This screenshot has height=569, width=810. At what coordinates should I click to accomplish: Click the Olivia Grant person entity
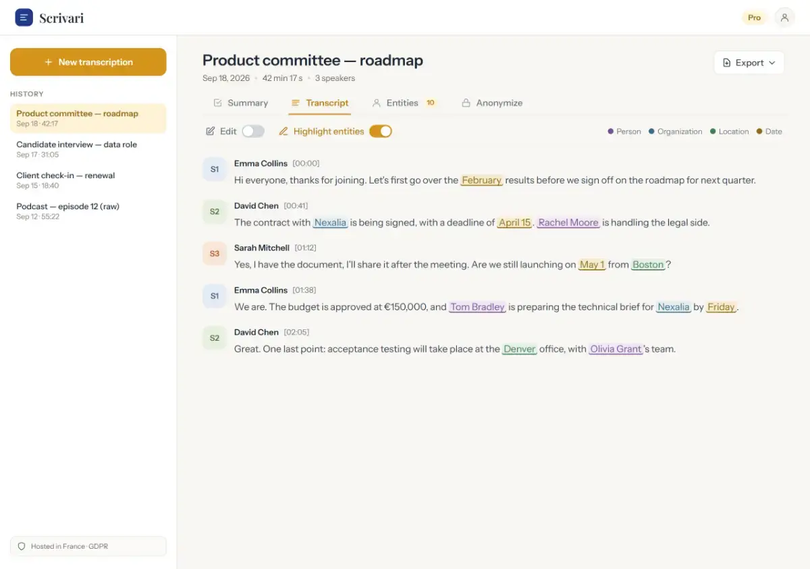pyautogui.click(x=616, y=349)
